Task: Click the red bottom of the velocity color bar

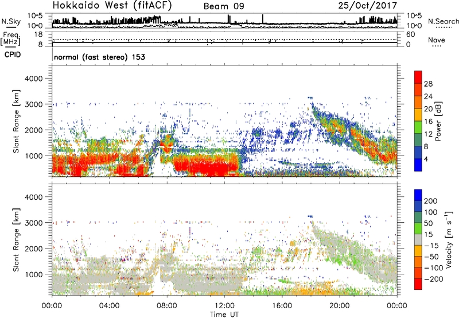Action: [x=418, y=284]
